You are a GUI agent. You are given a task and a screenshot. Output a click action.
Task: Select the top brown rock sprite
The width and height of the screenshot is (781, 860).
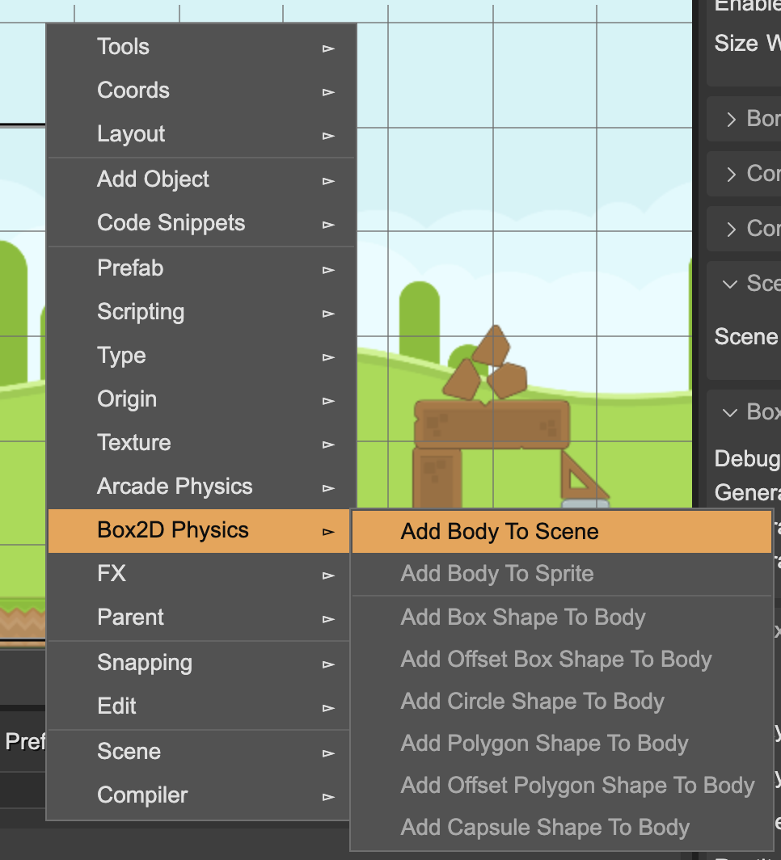point(492,346)
